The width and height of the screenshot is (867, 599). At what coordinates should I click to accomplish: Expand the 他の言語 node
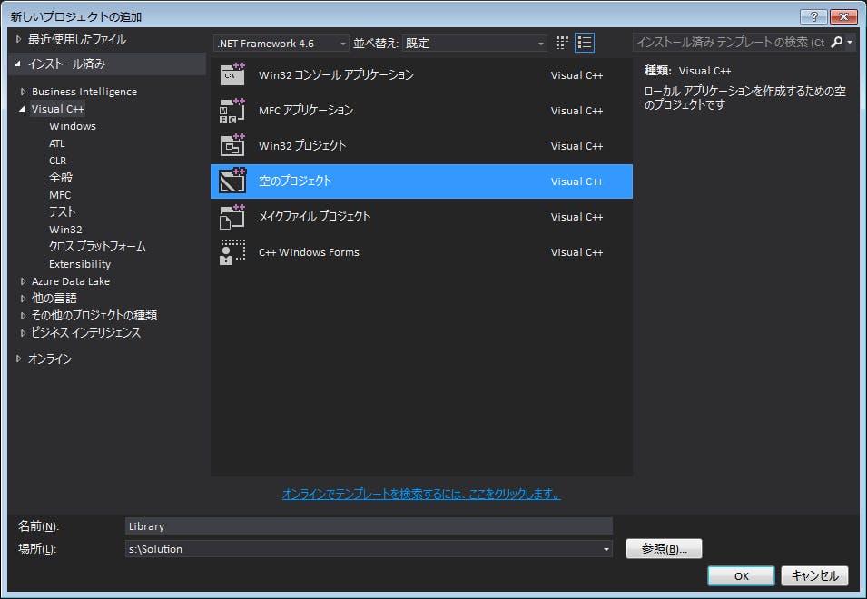click(23, 299)
